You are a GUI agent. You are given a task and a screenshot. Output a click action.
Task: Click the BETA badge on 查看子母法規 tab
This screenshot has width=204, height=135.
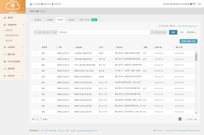click(94, 20)
